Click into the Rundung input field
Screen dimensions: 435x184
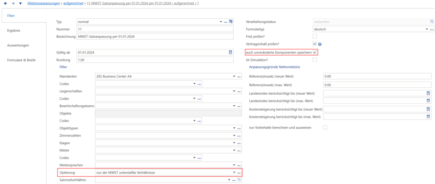tap(155, 60)
